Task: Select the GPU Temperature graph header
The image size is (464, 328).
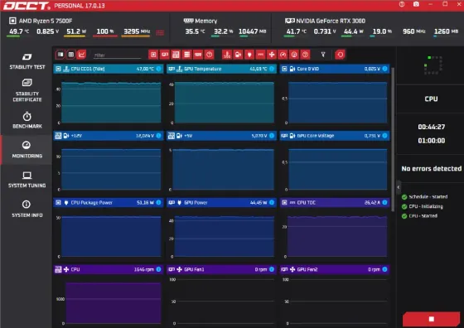Action: point(221,69)
